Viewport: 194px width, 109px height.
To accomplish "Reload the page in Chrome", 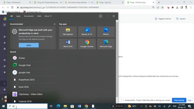I will coord(12,7).
